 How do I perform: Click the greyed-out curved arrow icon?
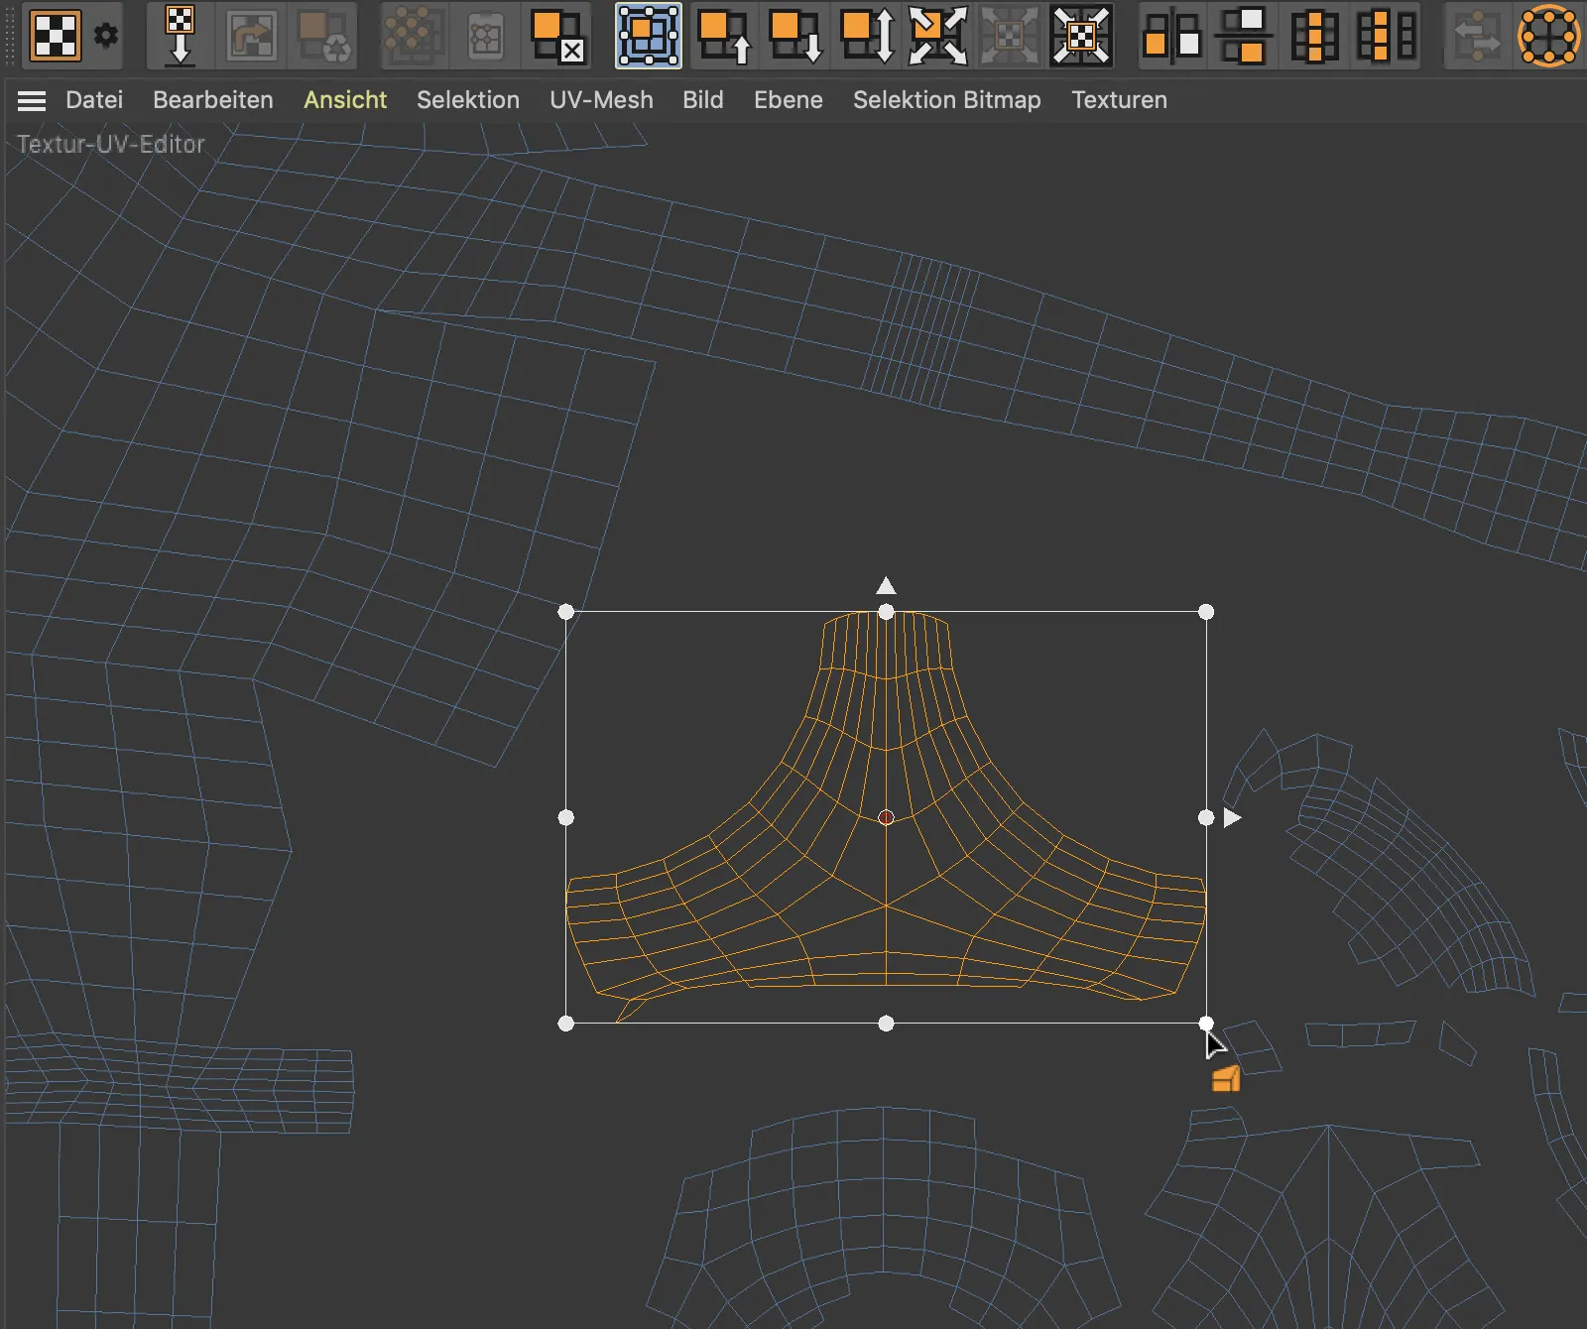(x=252, y=36)
